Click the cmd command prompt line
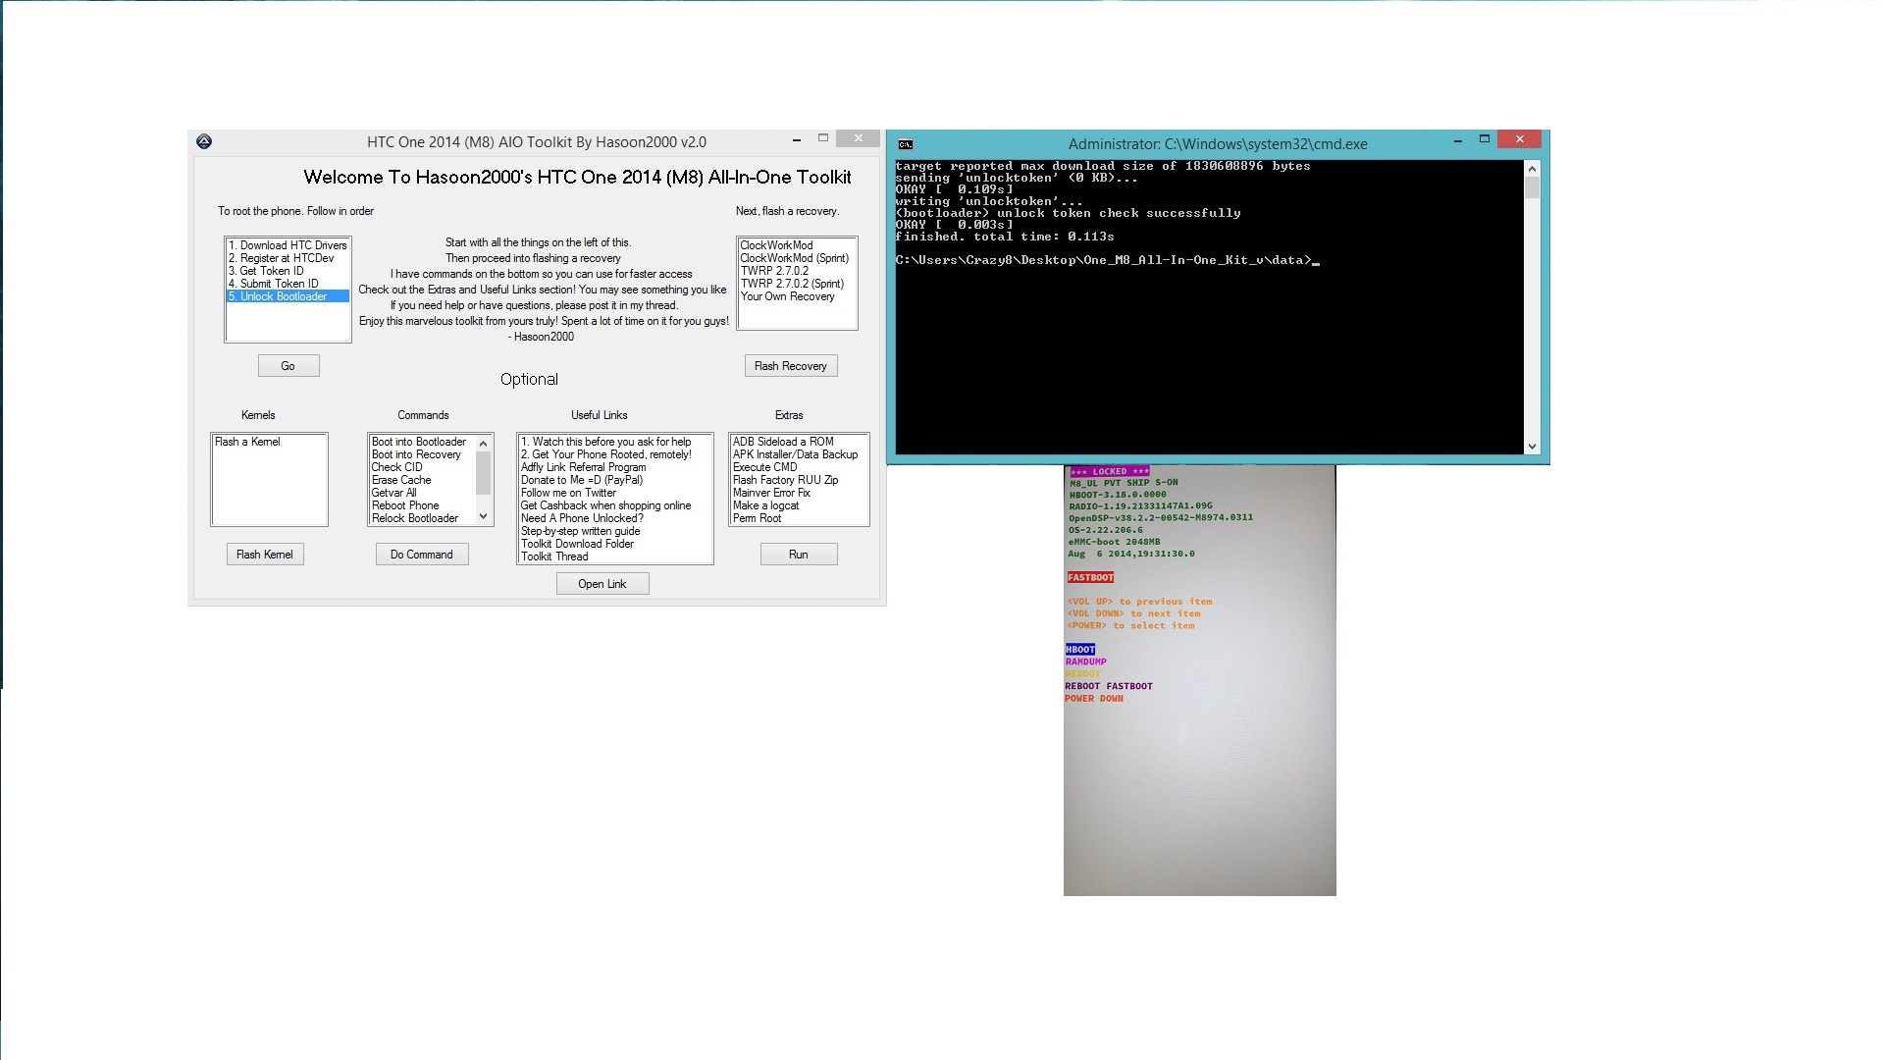The height and width of the screenshot is (1060, 1884). tap(1107, 260)
